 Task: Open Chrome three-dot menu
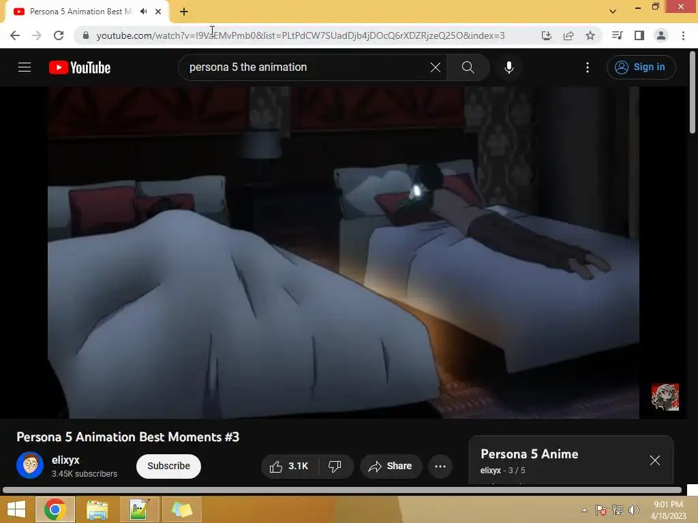point(683,35)
